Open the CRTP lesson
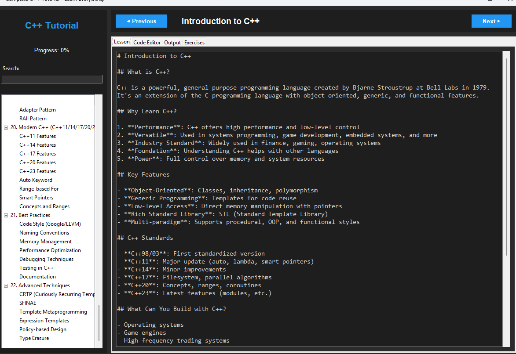The image size is (516, 354). pyautogui.click(x=57, y=294)
